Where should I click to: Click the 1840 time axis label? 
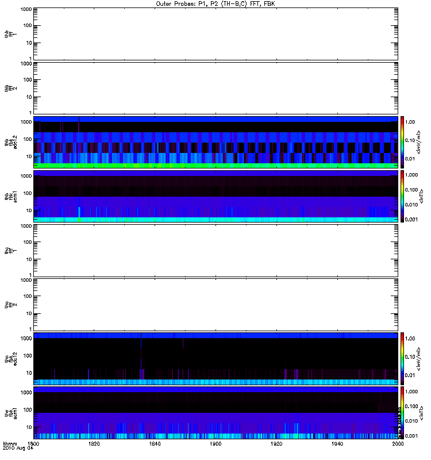click(x=155, y=443)
